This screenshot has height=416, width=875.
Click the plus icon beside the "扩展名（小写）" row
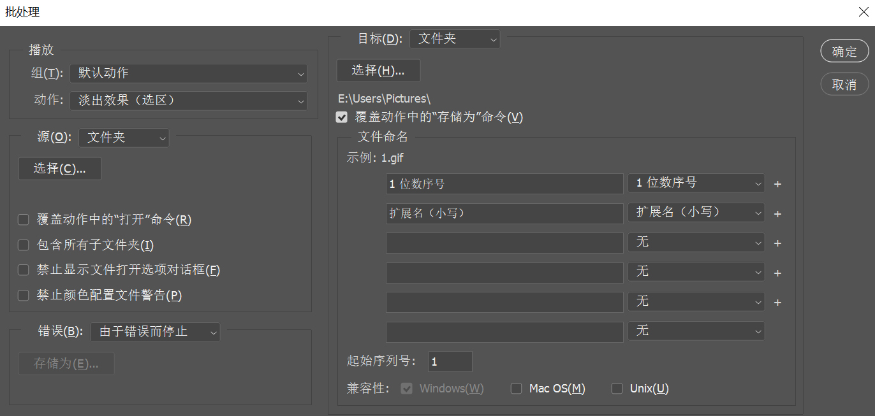(x=777, y=214)
